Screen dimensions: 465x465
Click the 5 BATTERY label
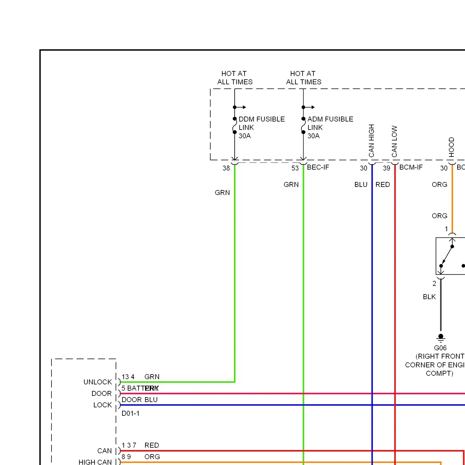click(140, 388)
